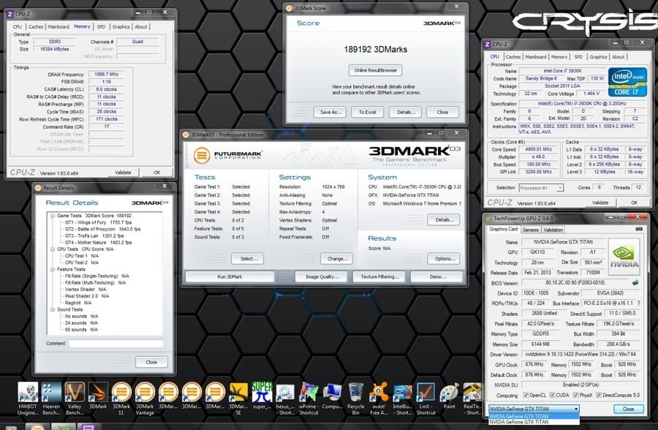Select the GT1 - Wings of Fury row
Viewport: 658px width, 430px height.
coord(98,222)
